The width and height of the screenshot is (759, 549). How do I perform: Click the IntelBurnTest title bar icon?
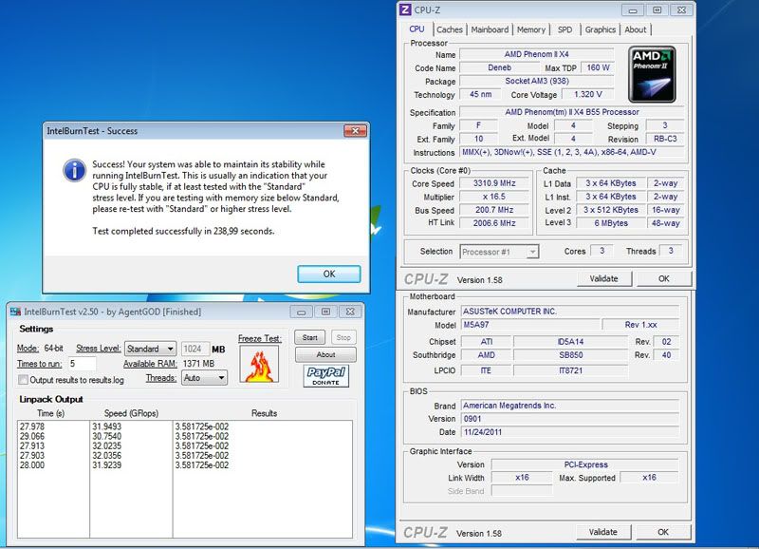[15, 312]
